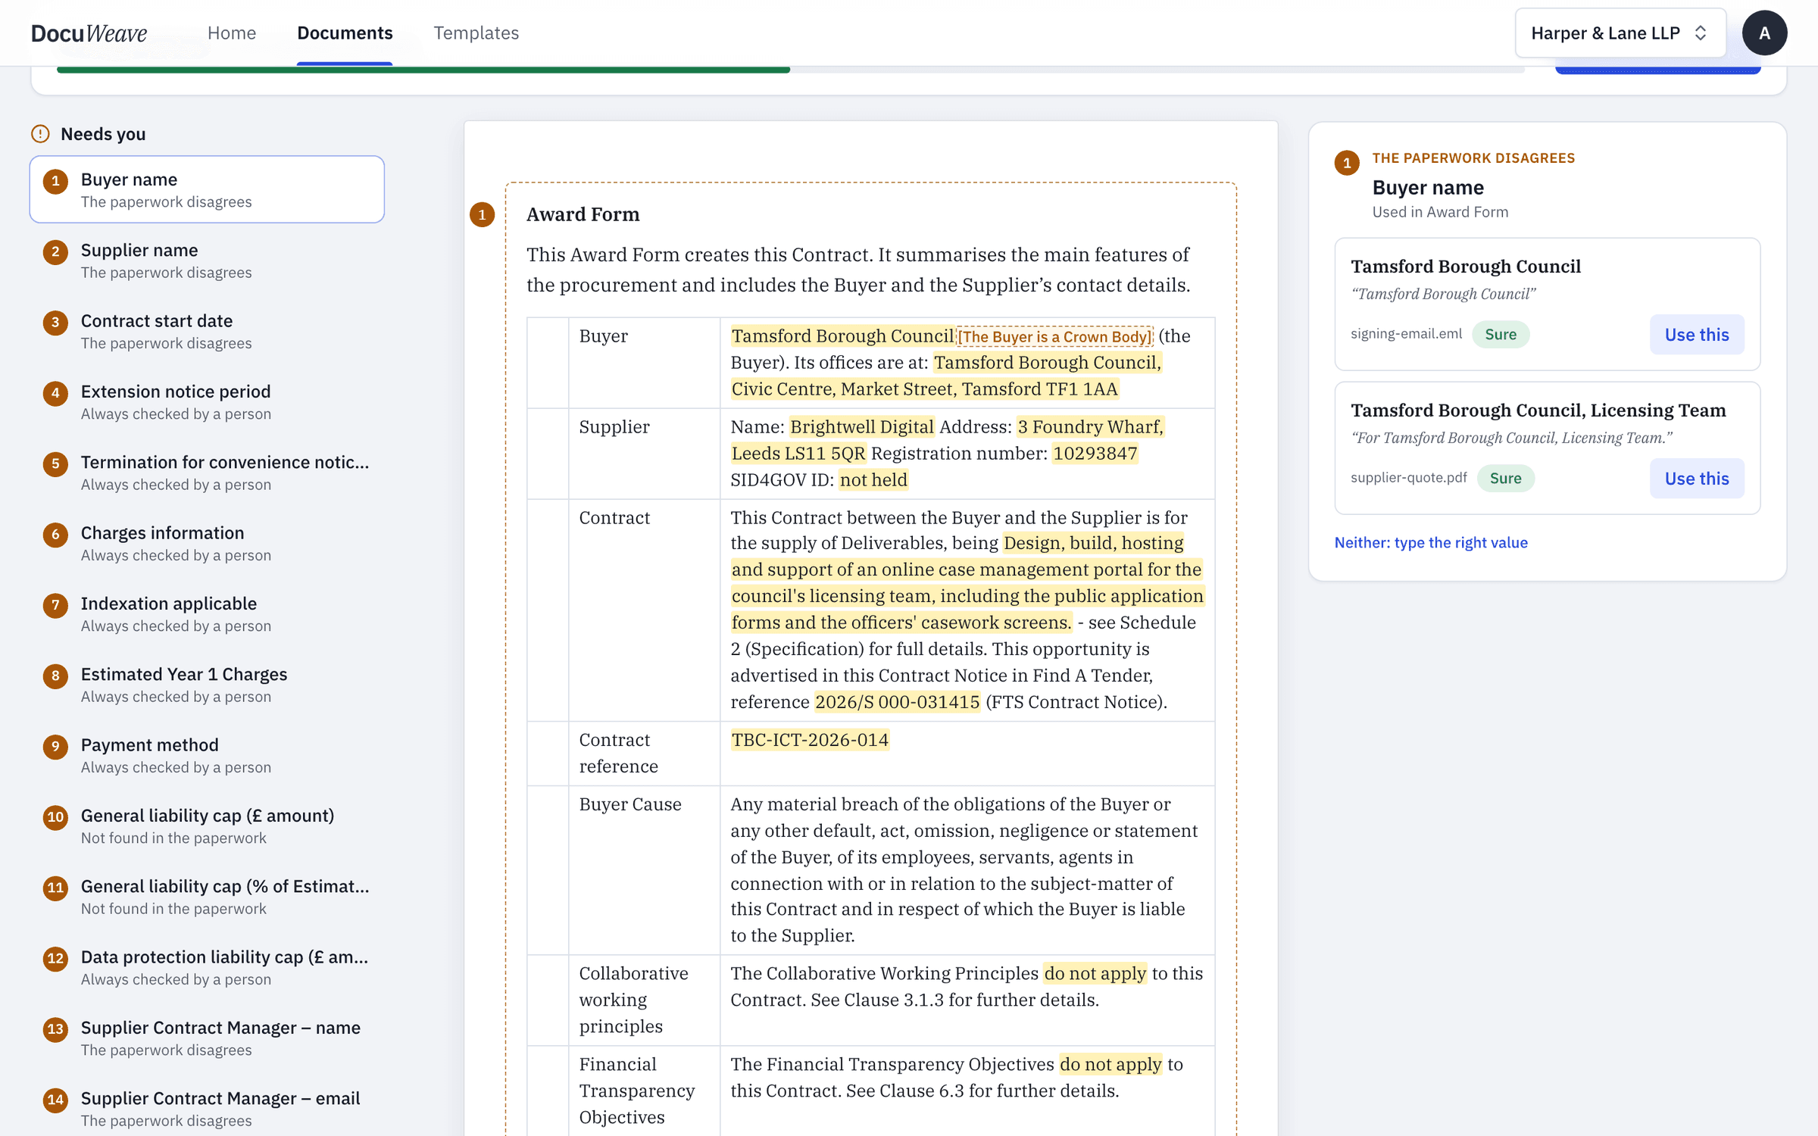Click the Sure badge for signing-email.eml
The image size is (1818, 1136).
click(1500, 335)
